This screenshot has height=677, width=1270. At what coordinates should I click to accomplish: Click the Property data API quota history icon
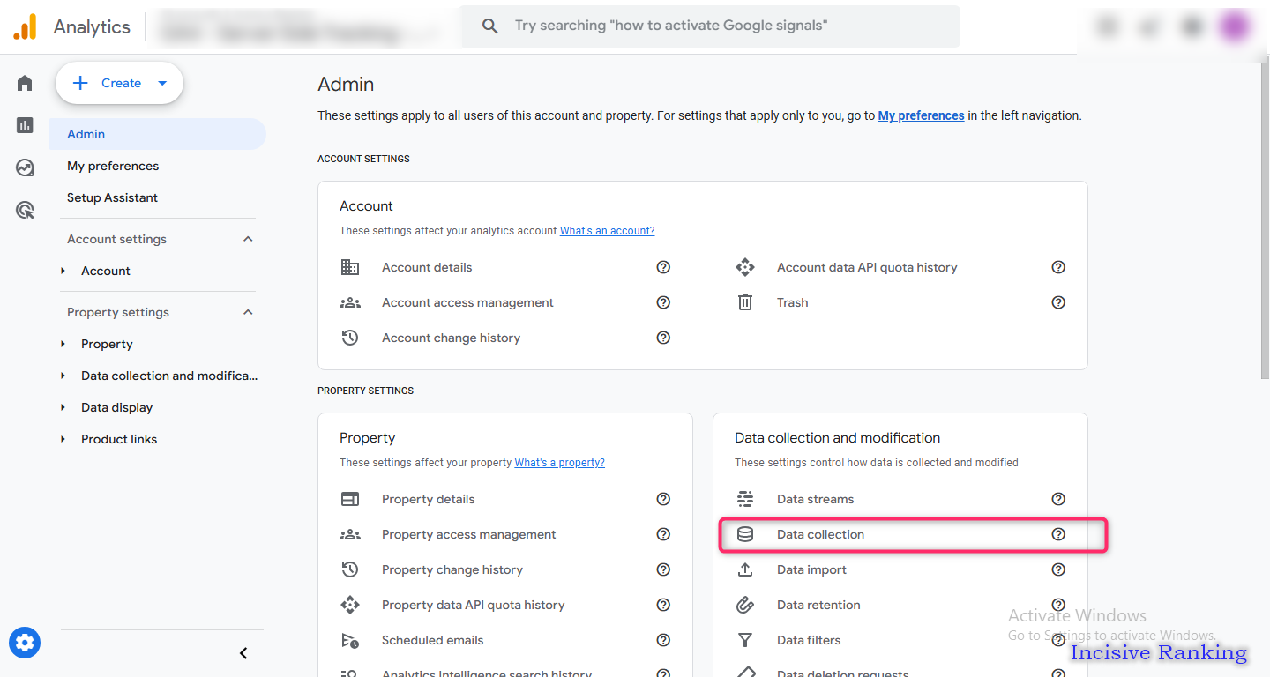tap(350, 605)
